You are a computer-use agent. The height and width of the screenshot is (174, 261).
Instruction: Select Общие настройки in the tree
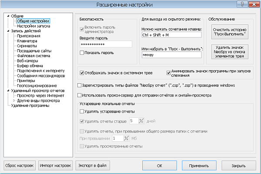click(33, 21)
